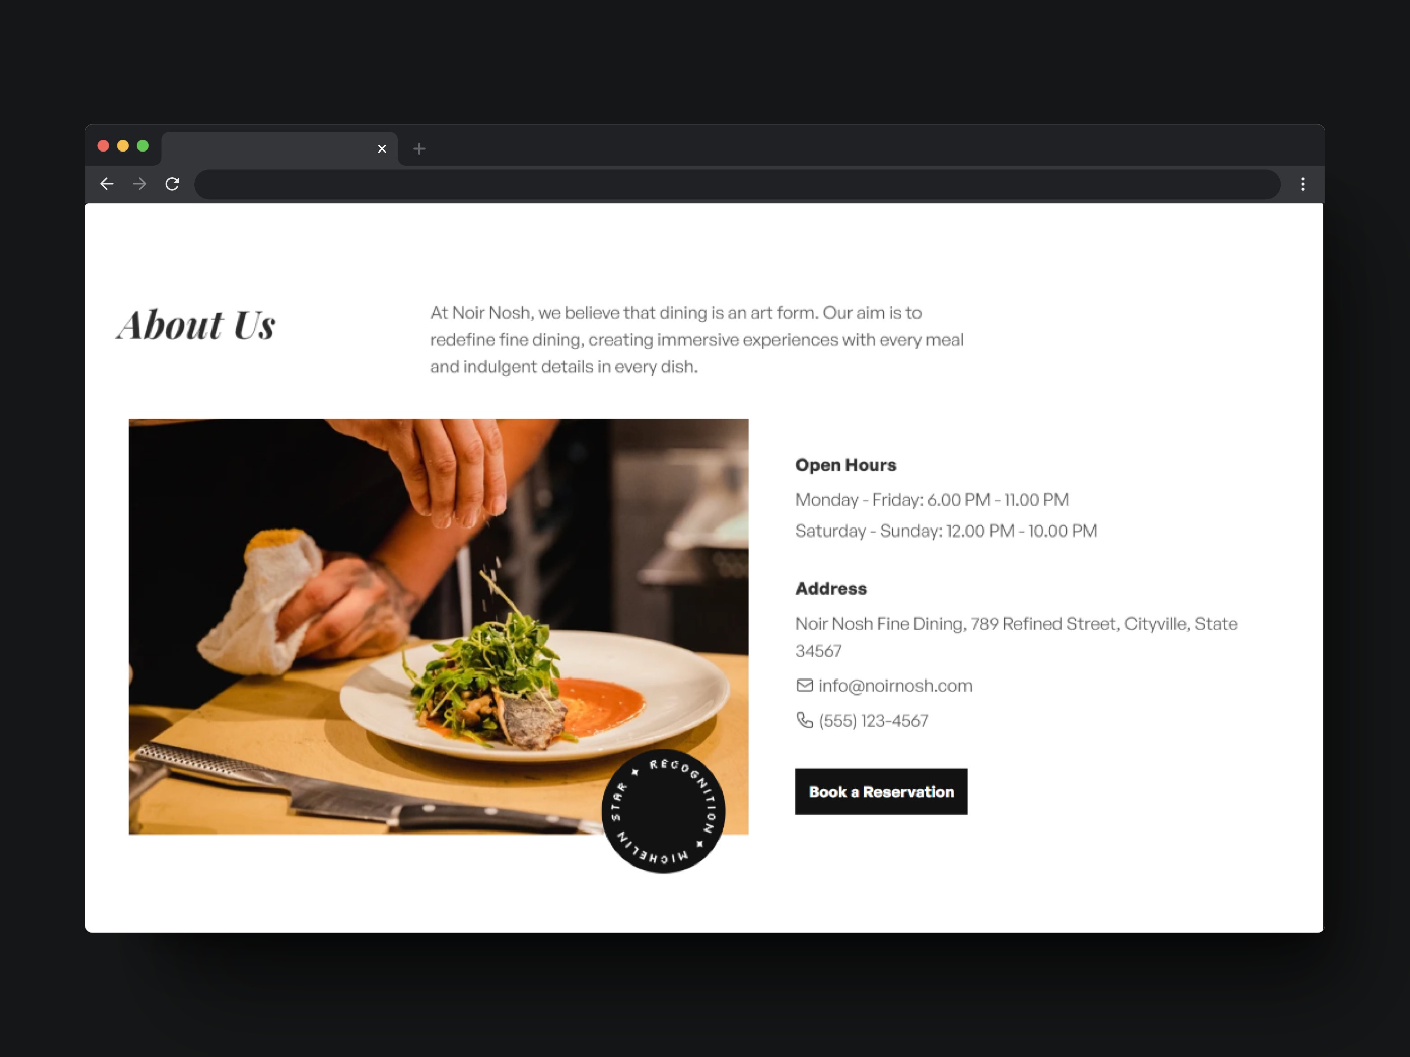Click the Open Hours bold label
1410x1057 pixels.
(845, 463)
